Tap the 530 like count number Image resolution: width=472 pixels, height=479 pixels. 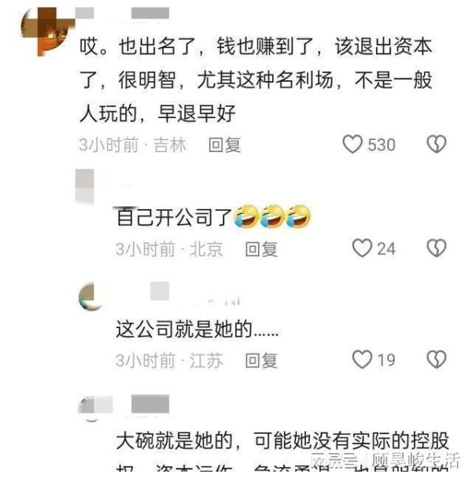tap(382, 145)
